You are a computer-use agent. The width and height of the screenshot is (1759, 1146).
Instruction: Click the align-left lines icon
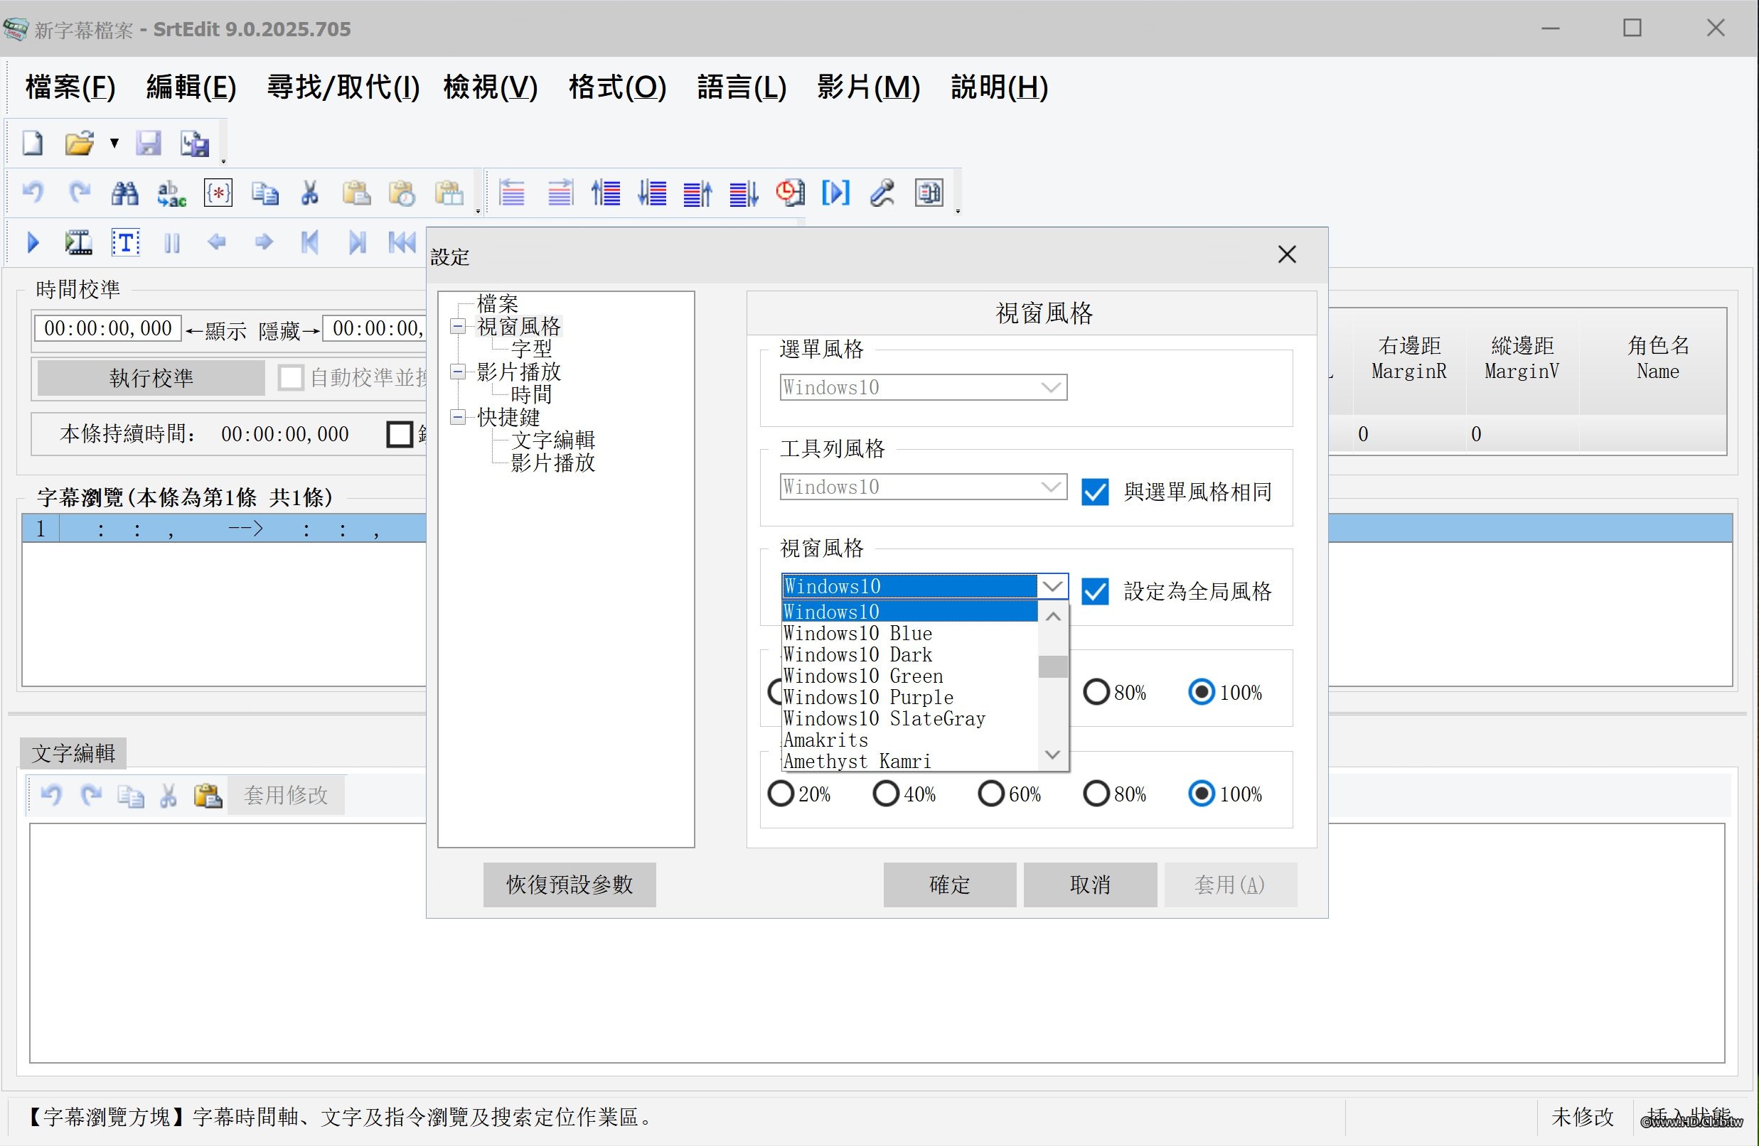(511, 193)
